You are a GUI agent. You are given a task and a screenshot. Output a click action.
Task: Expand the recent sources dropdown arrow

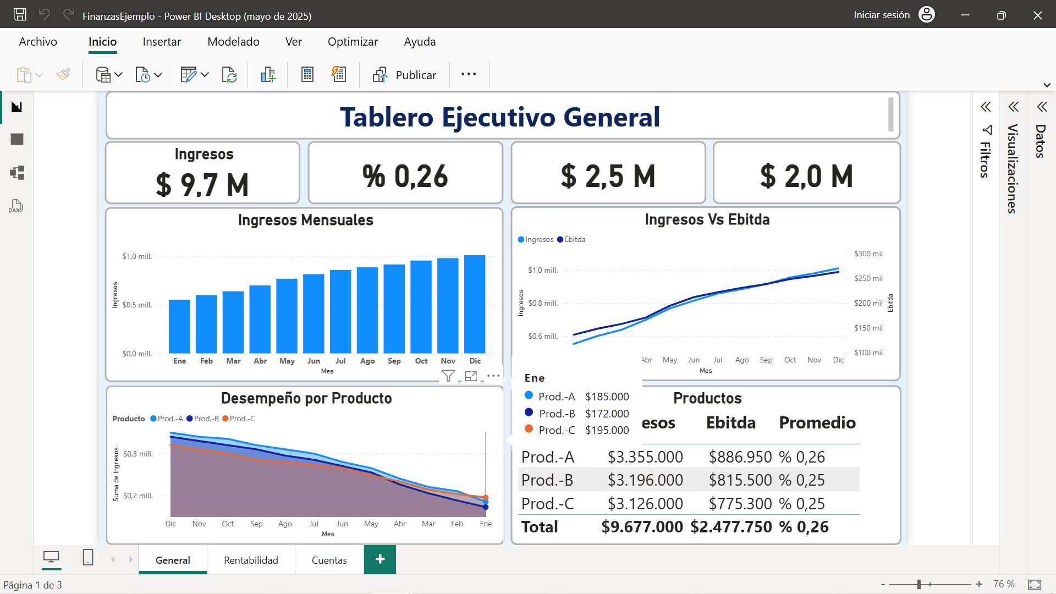158,75
